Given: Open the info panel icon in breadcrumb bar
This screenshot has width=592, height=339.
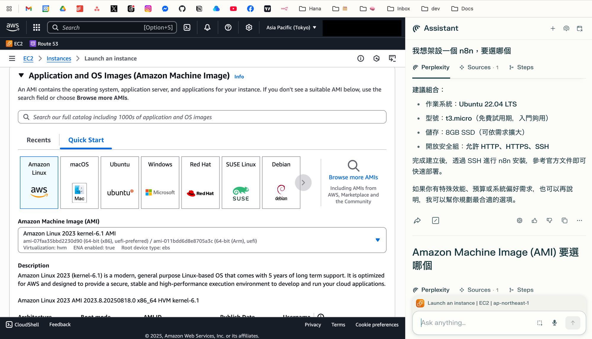Looking at the screenshot, I should (361, 58).
